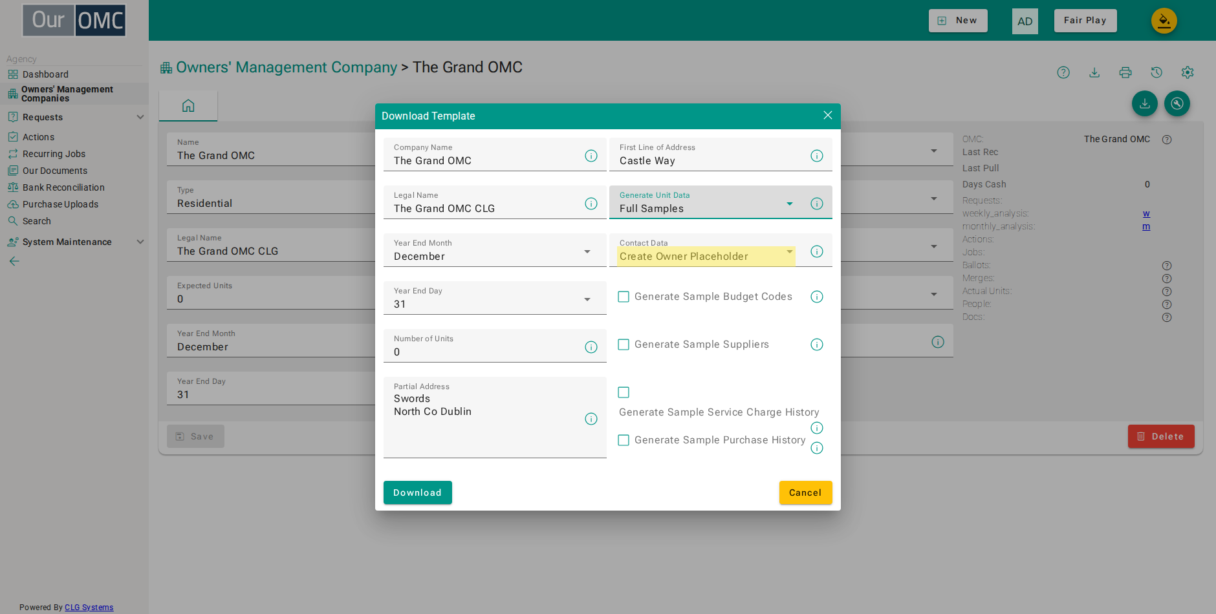The width and height of the screenshot is (1216, 614).
Task: Select the home tab of The Grand OMC
Action: 188,106
